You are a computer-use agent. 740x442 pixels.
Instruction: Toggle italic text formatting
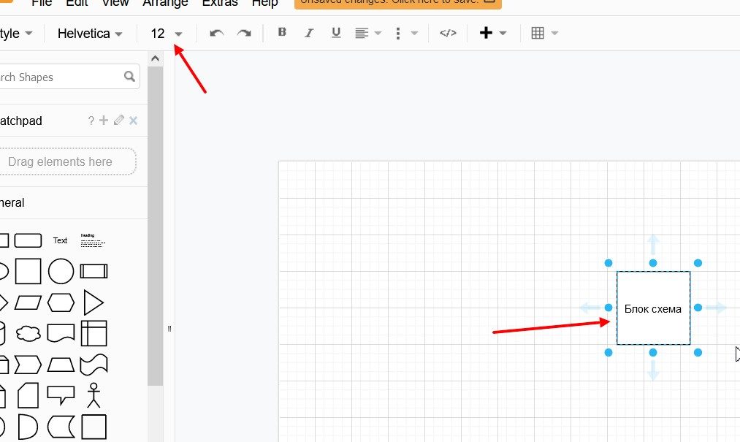309,33
